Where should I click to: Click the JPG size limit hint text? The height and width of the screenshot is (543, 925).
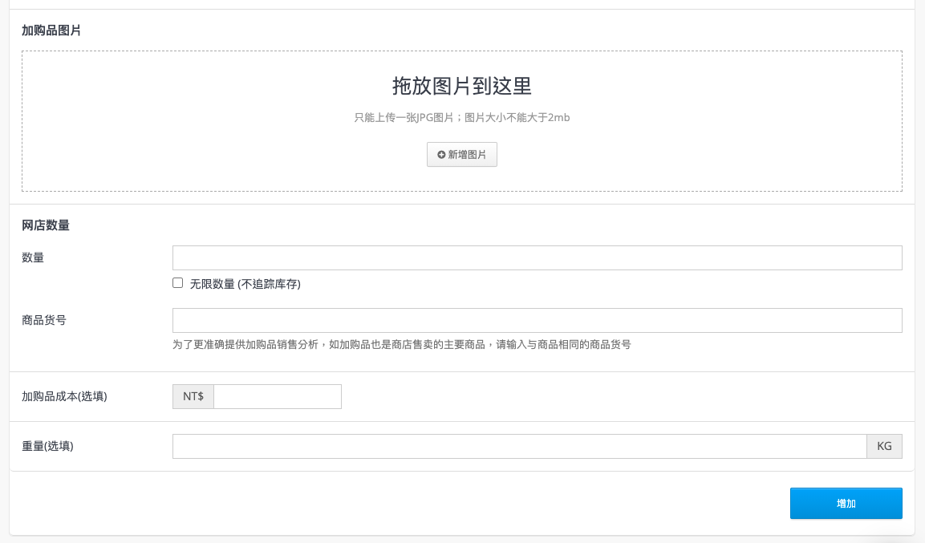(462, 117)
